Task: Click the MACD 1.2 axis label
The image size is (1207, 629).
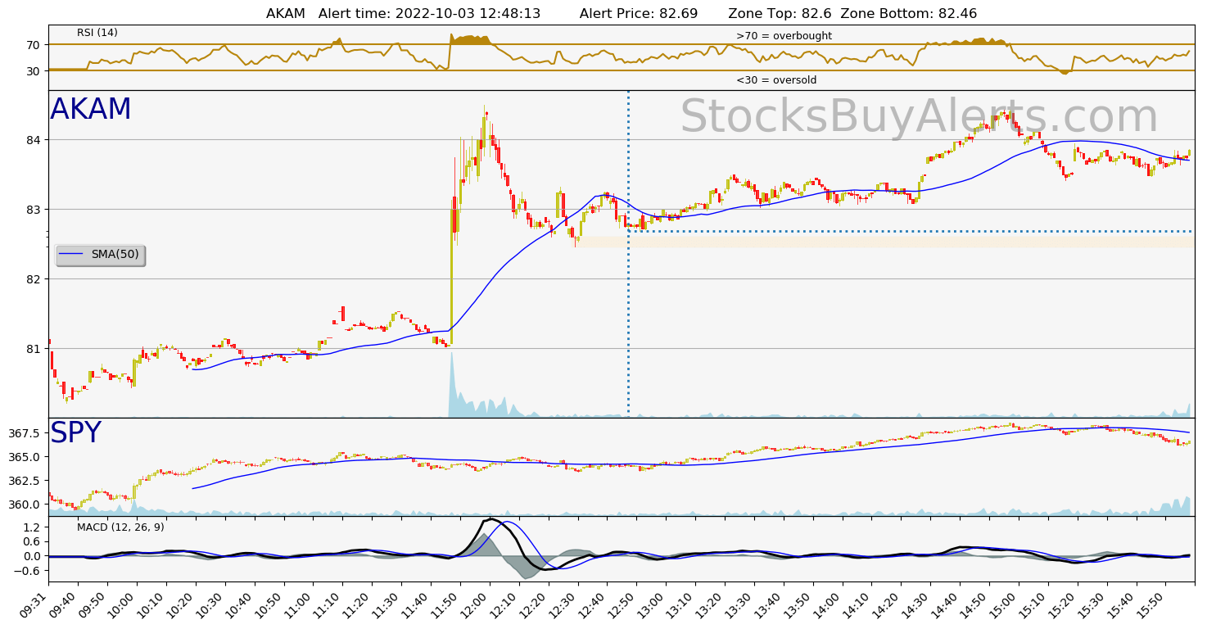Action: coord(34,527)
